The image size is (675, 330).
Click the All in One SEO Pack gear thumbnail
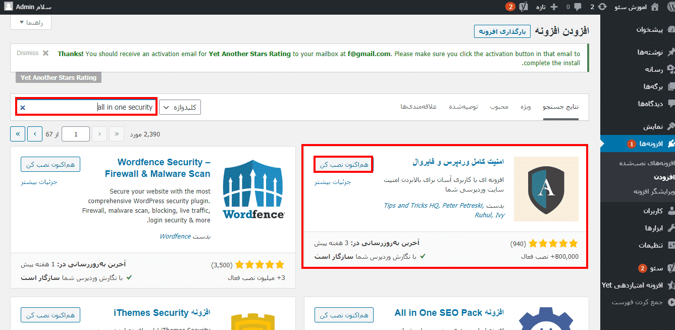click(x=546, y=318)
